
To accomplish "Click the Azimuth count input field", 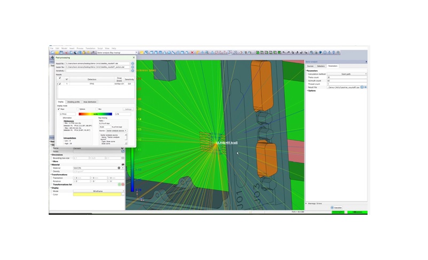I will 347,80.
